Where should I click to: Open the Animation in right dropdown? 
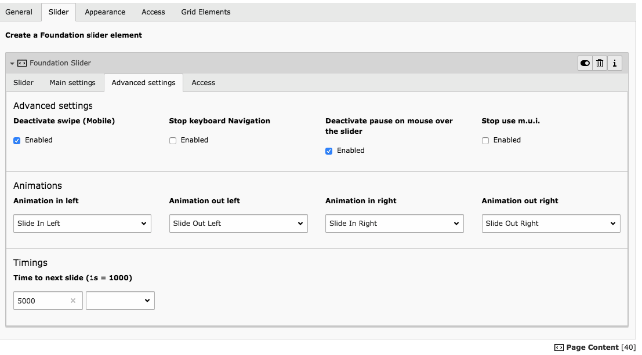[394, 224]
